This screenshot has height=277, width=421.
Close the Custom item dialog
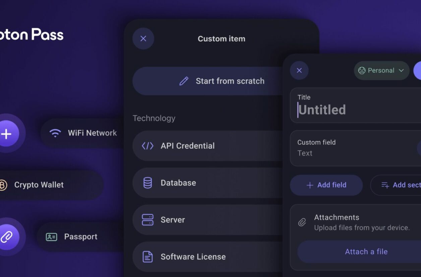[143, 39]
